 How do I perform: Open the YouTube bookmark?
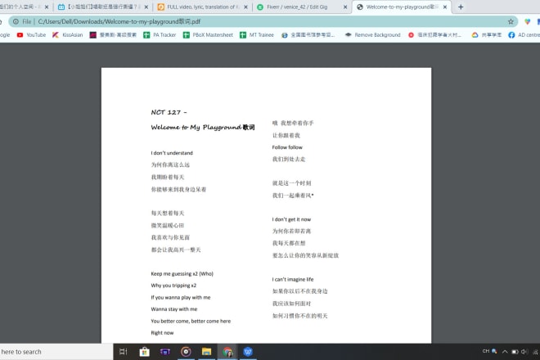click(x=31, y=35)
